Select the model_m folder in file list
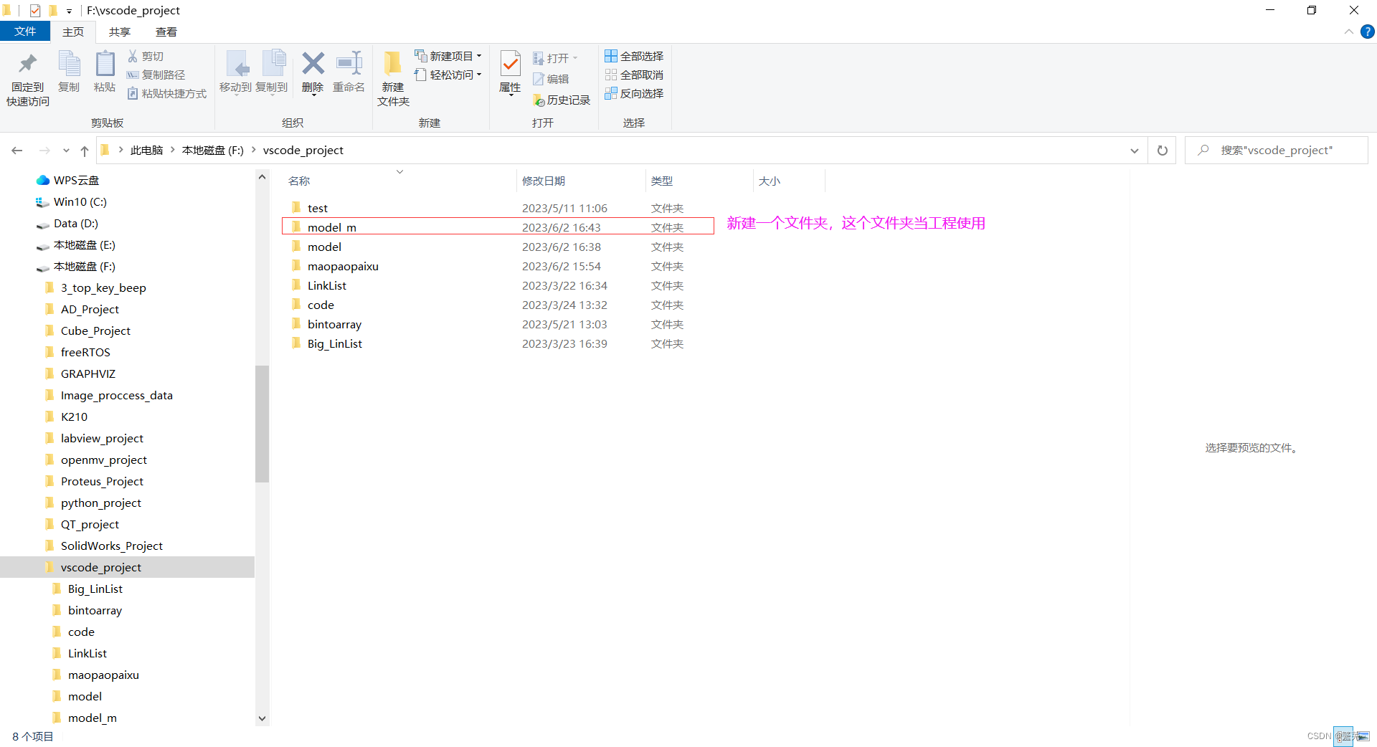This screenshot has height=747, width=1377. (x=498, y=227)
